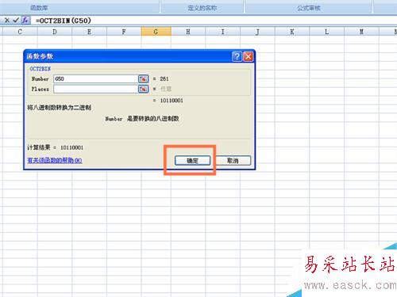The height and width of the screenshot is (297, 397).
Task: Select column D header
Action: point(55,32)
